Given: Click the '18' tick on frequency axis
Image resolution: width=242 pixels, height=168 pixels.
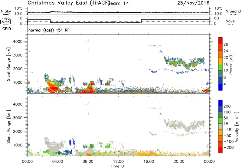Looking at the screenshot, I should tap(20, 18).
